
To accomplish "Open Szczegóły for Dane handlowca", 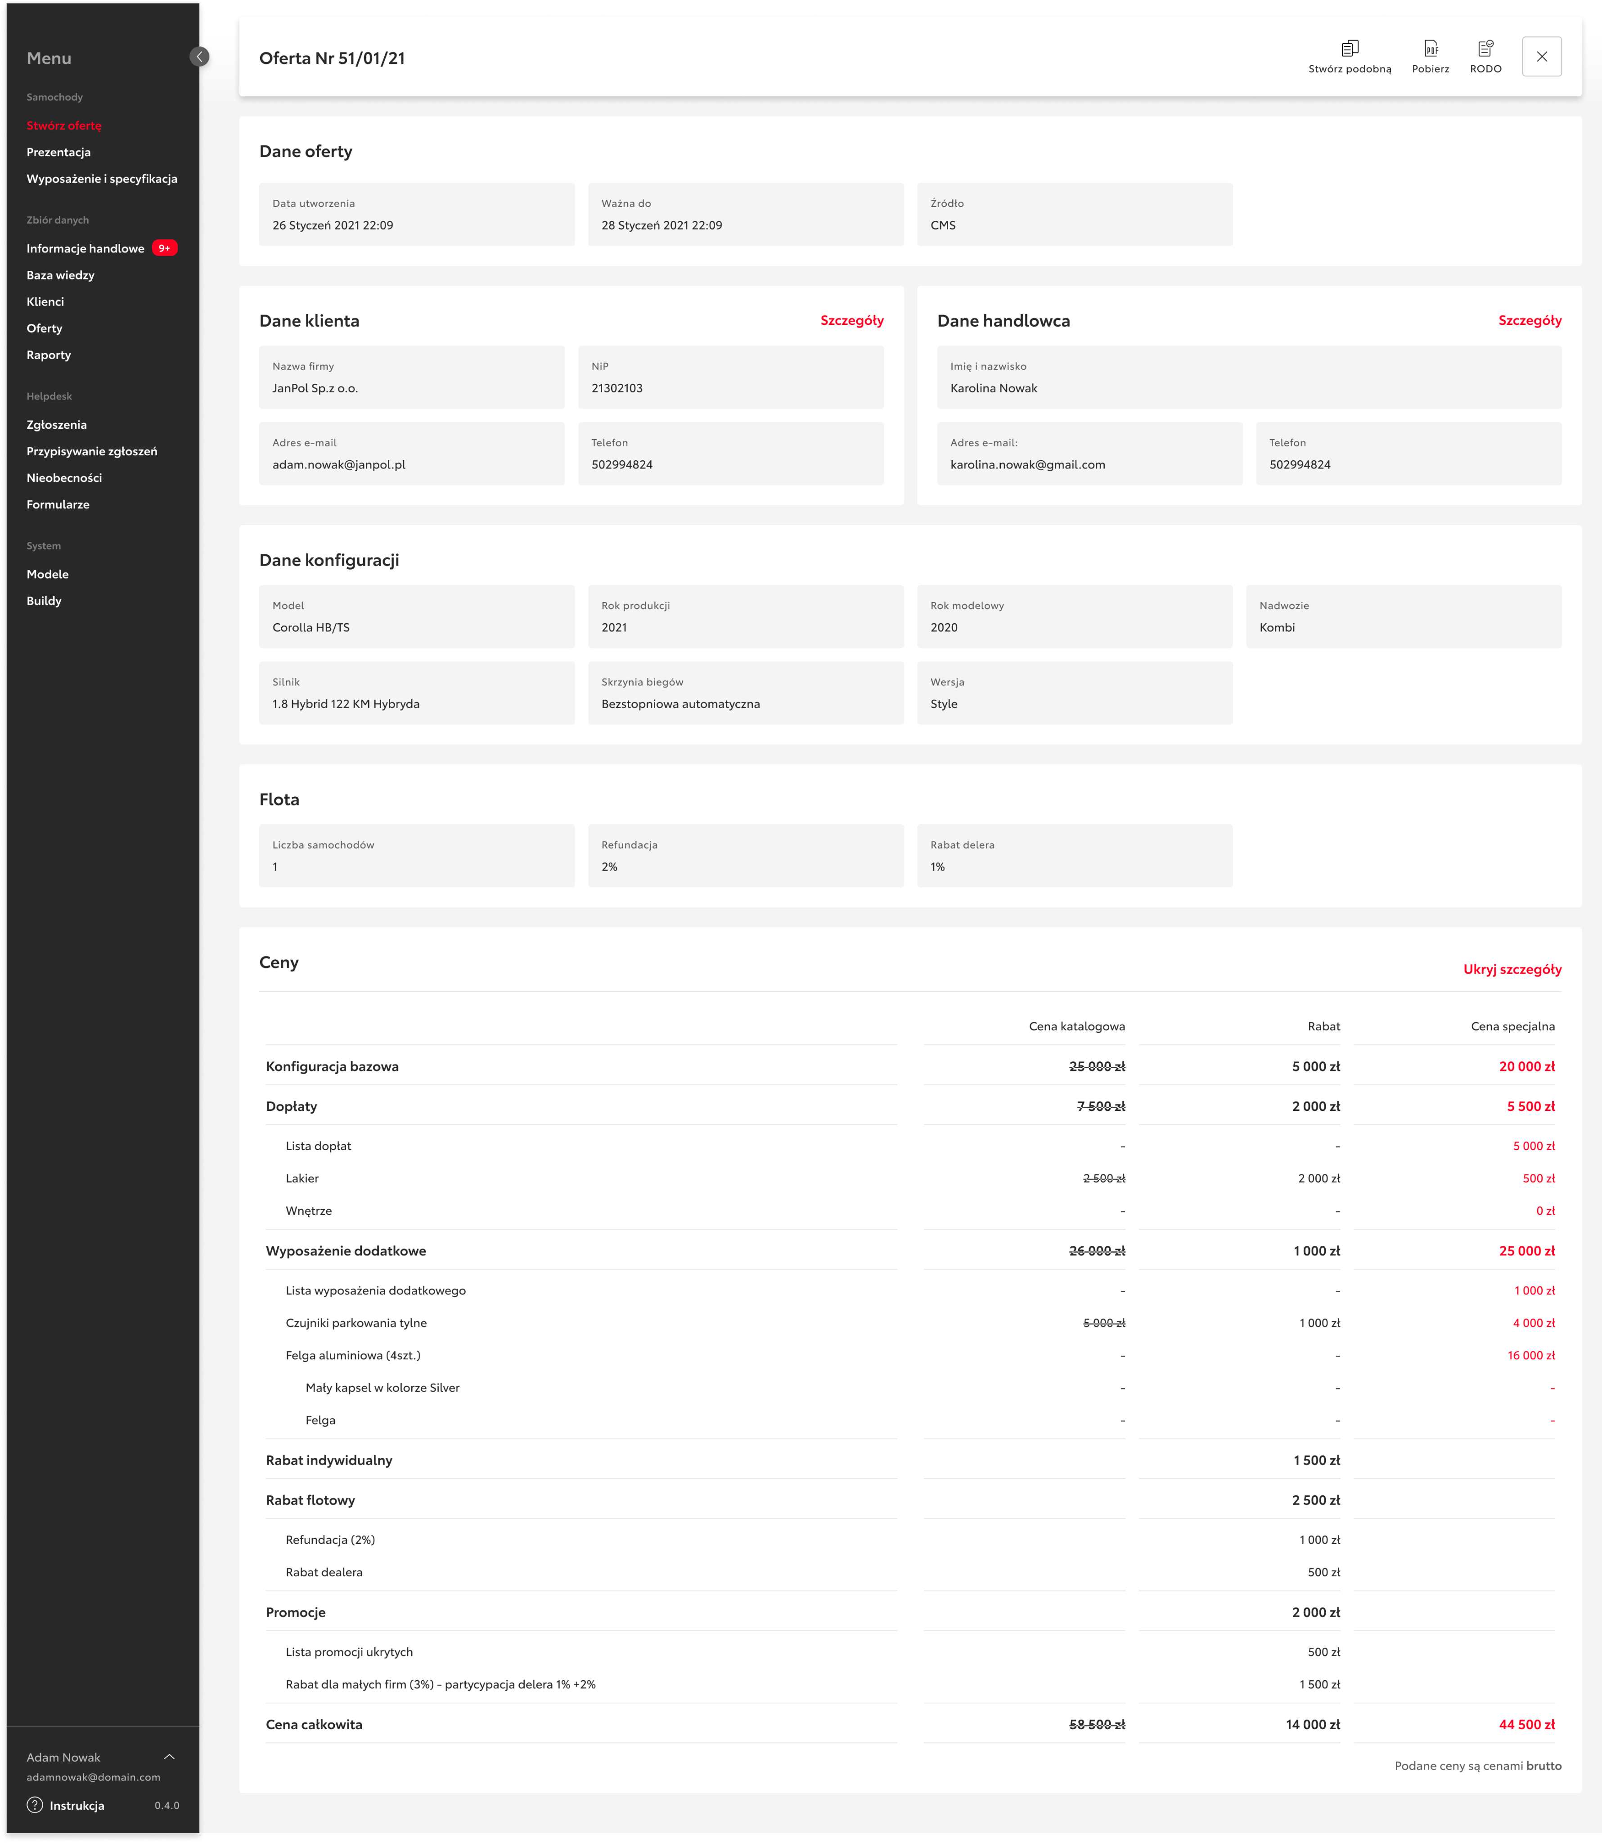I will tap(1529, 320).
